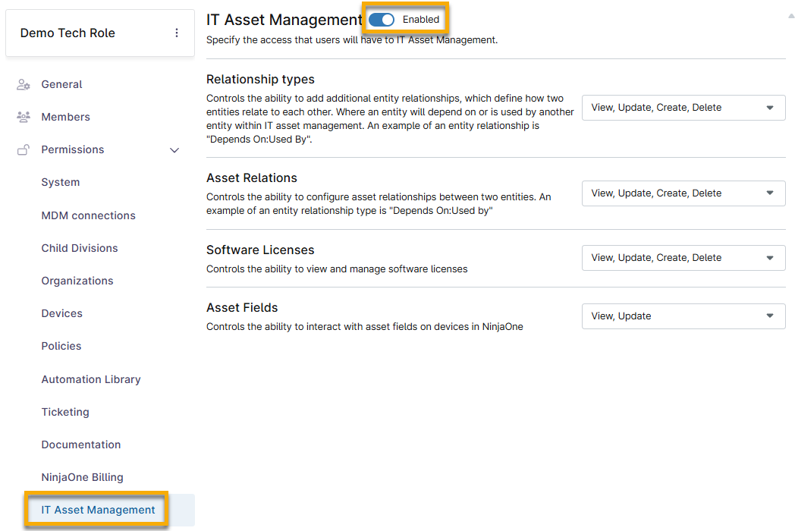Screen dimensions: 795x531
Task: Open Policies permissions
Action: tap(61, 346)
